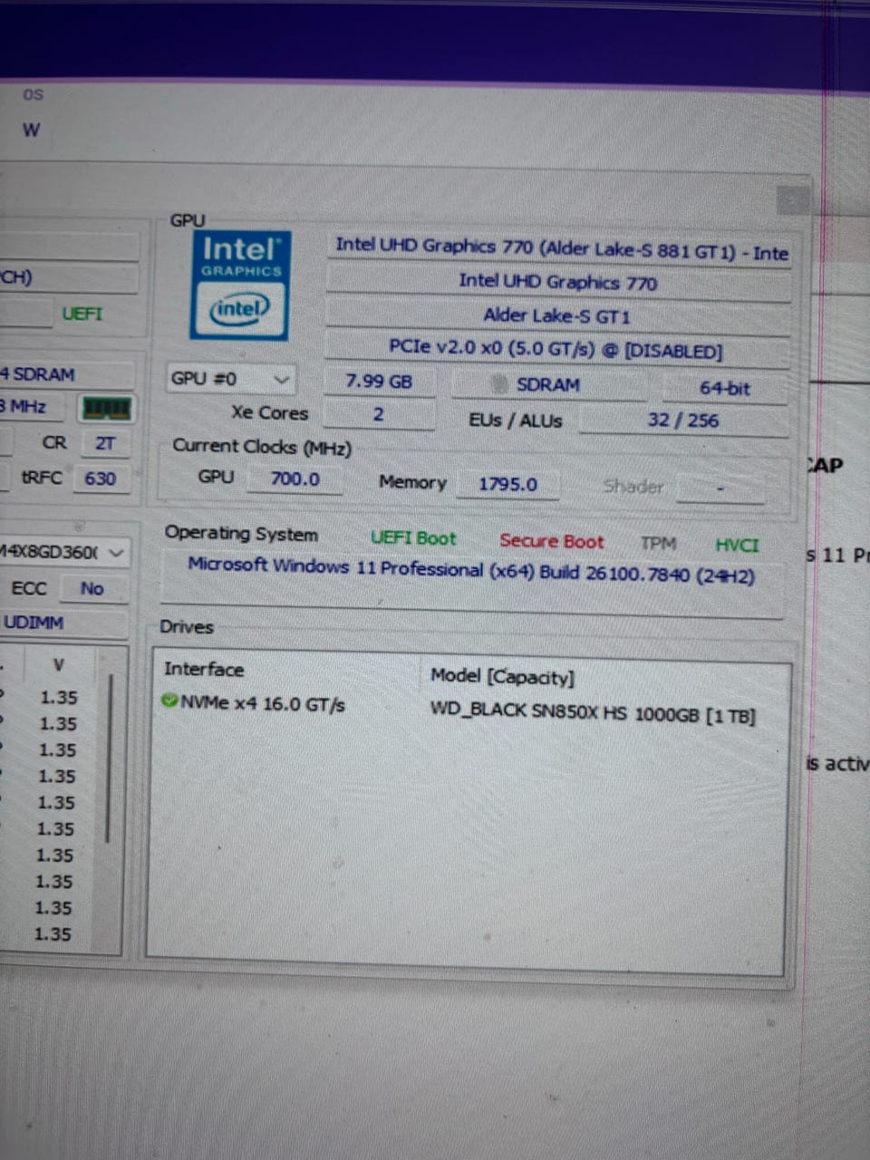Click the SDRAM memory type field
Screen dimensions: 870x1160
point(548,385)
